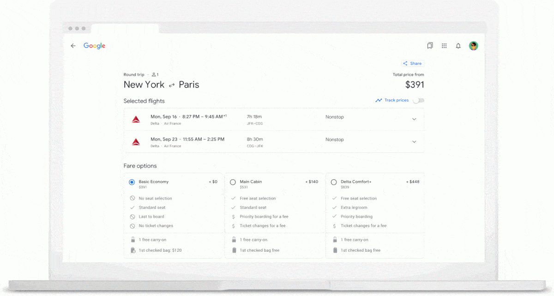Image resolution: width=554 pixels, height=296 pixels.
Task: Click the passenger count icon
Action: 155,74
